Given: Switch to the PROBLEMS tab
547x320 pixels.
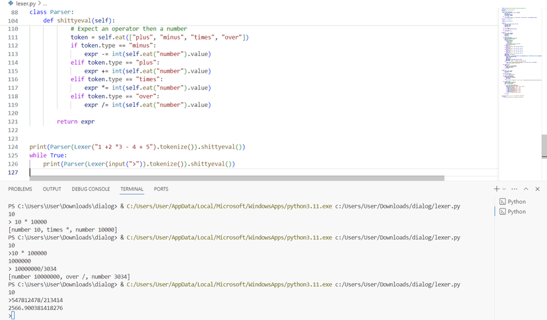Looking at the screenshot, I should pyautogui.click(x=20, y=189).
